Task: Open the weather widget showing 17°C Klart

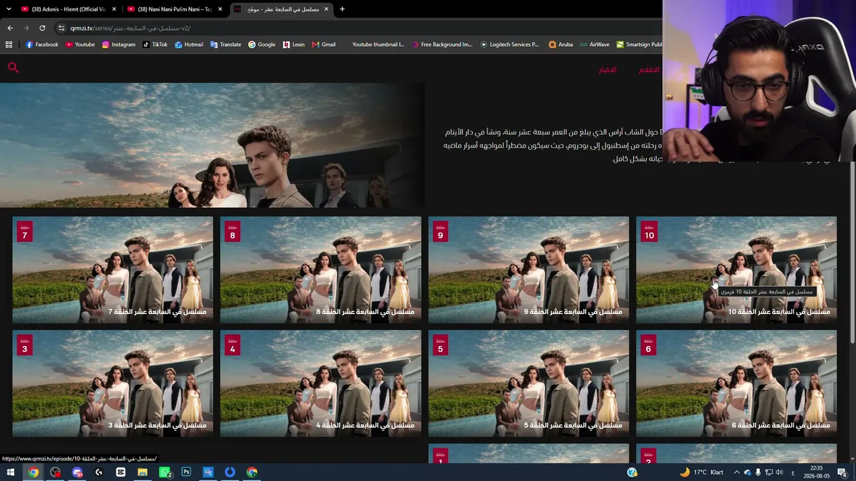Action: [x=702, y=472]
